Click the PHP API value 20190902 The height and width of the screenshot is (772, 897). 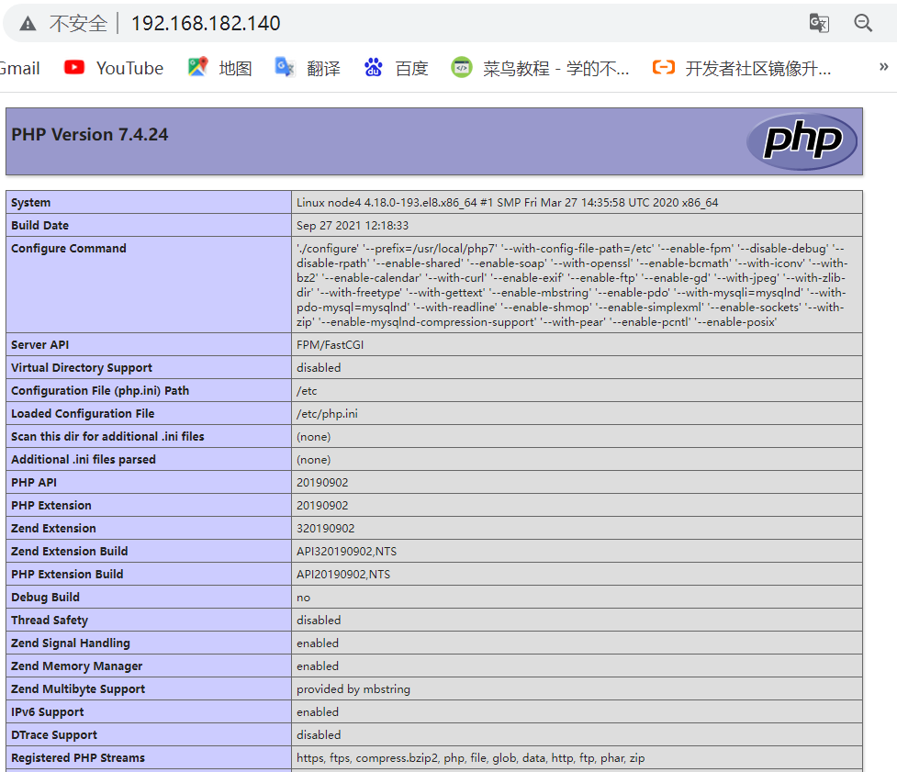pyautogui.click(x=322, y=482)
